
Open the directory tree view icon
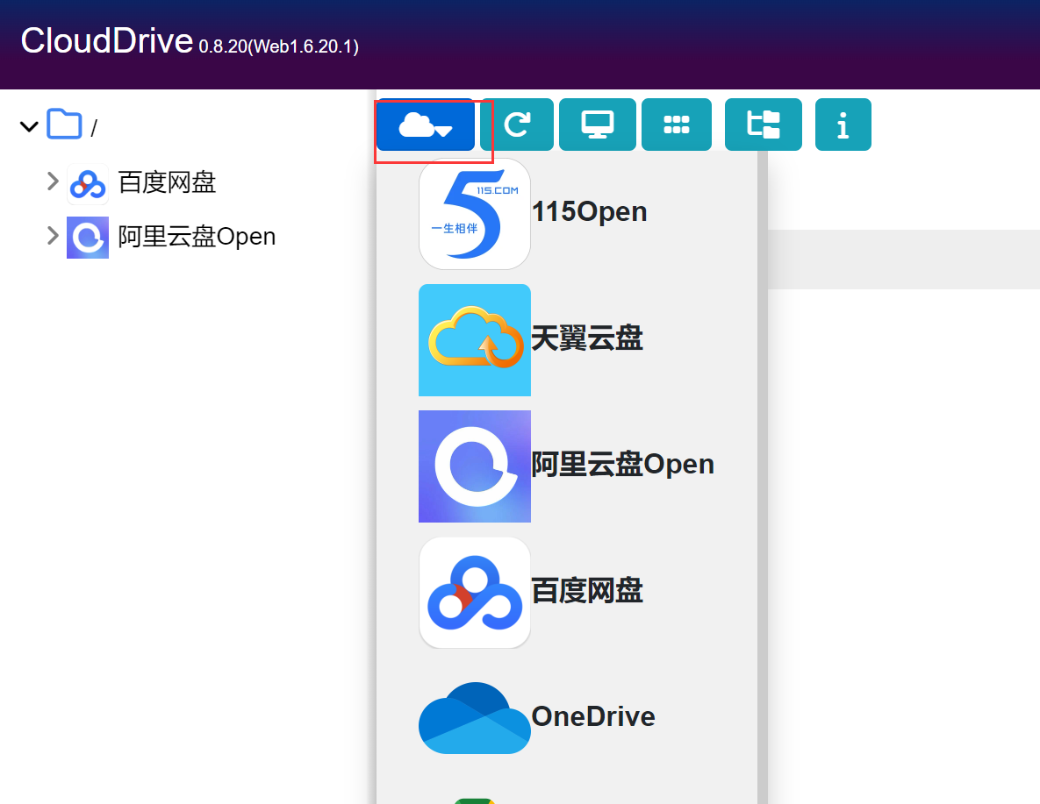coord(763,125)
